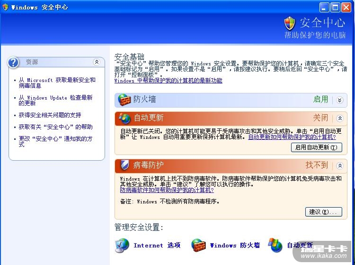Minimize the Windows 安全中心 window

324,7
